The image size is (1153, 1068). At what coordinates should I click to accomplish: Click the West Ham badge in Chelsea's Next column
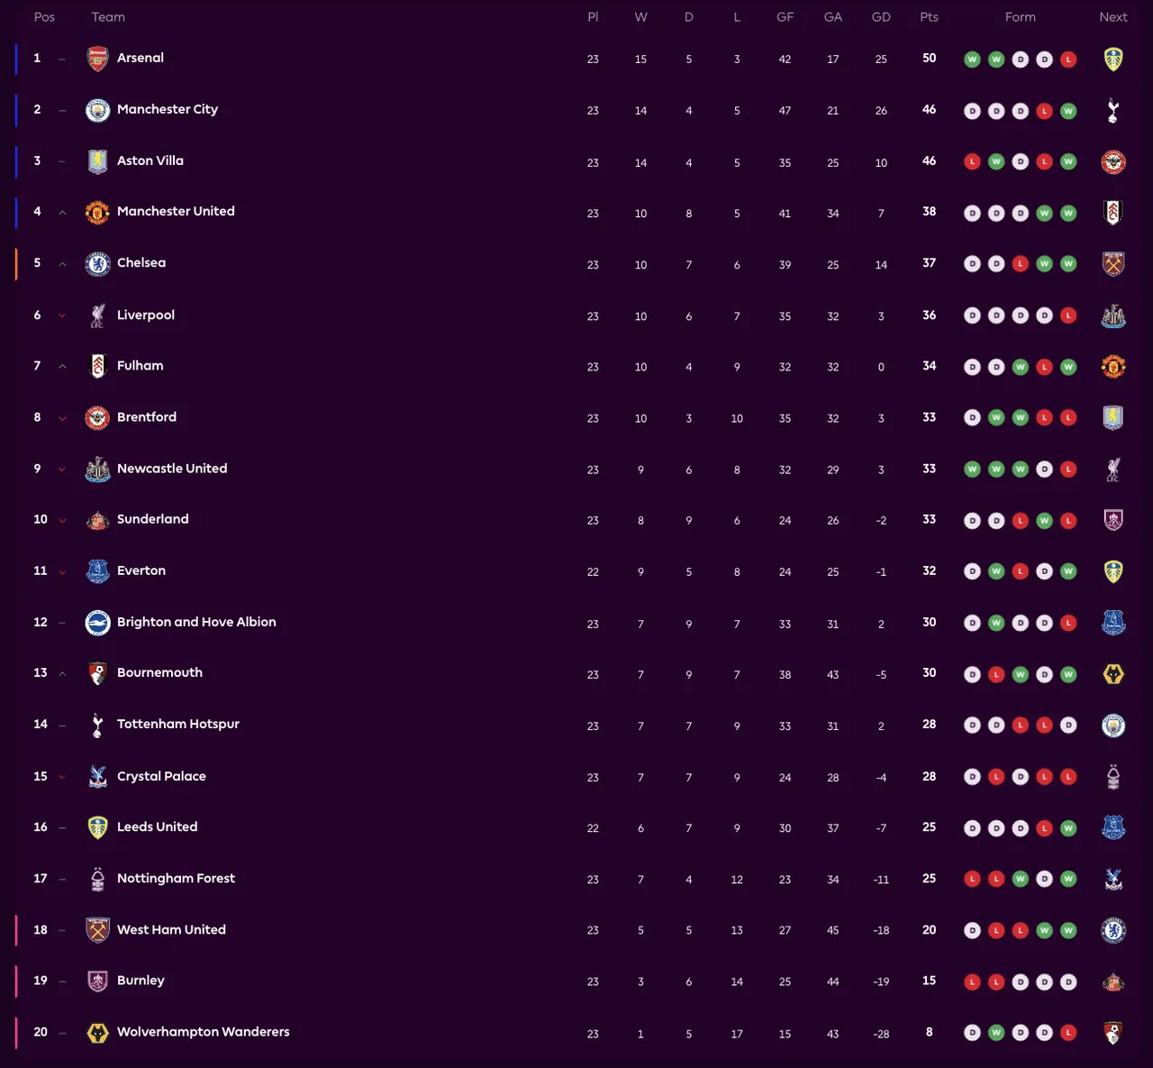click(1113, 264)
